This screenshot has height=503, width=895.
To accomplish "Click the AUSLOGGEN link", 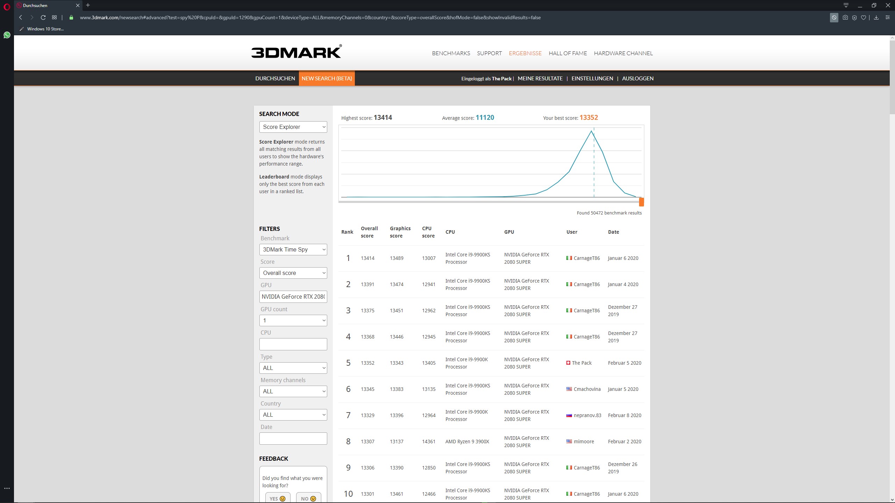I will (637, 78).
